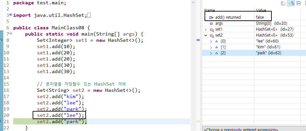Image resolution: width=306 pixels, height=131 pixels.
Task: Select the [1] element name
Action: [x=223, y=47]
